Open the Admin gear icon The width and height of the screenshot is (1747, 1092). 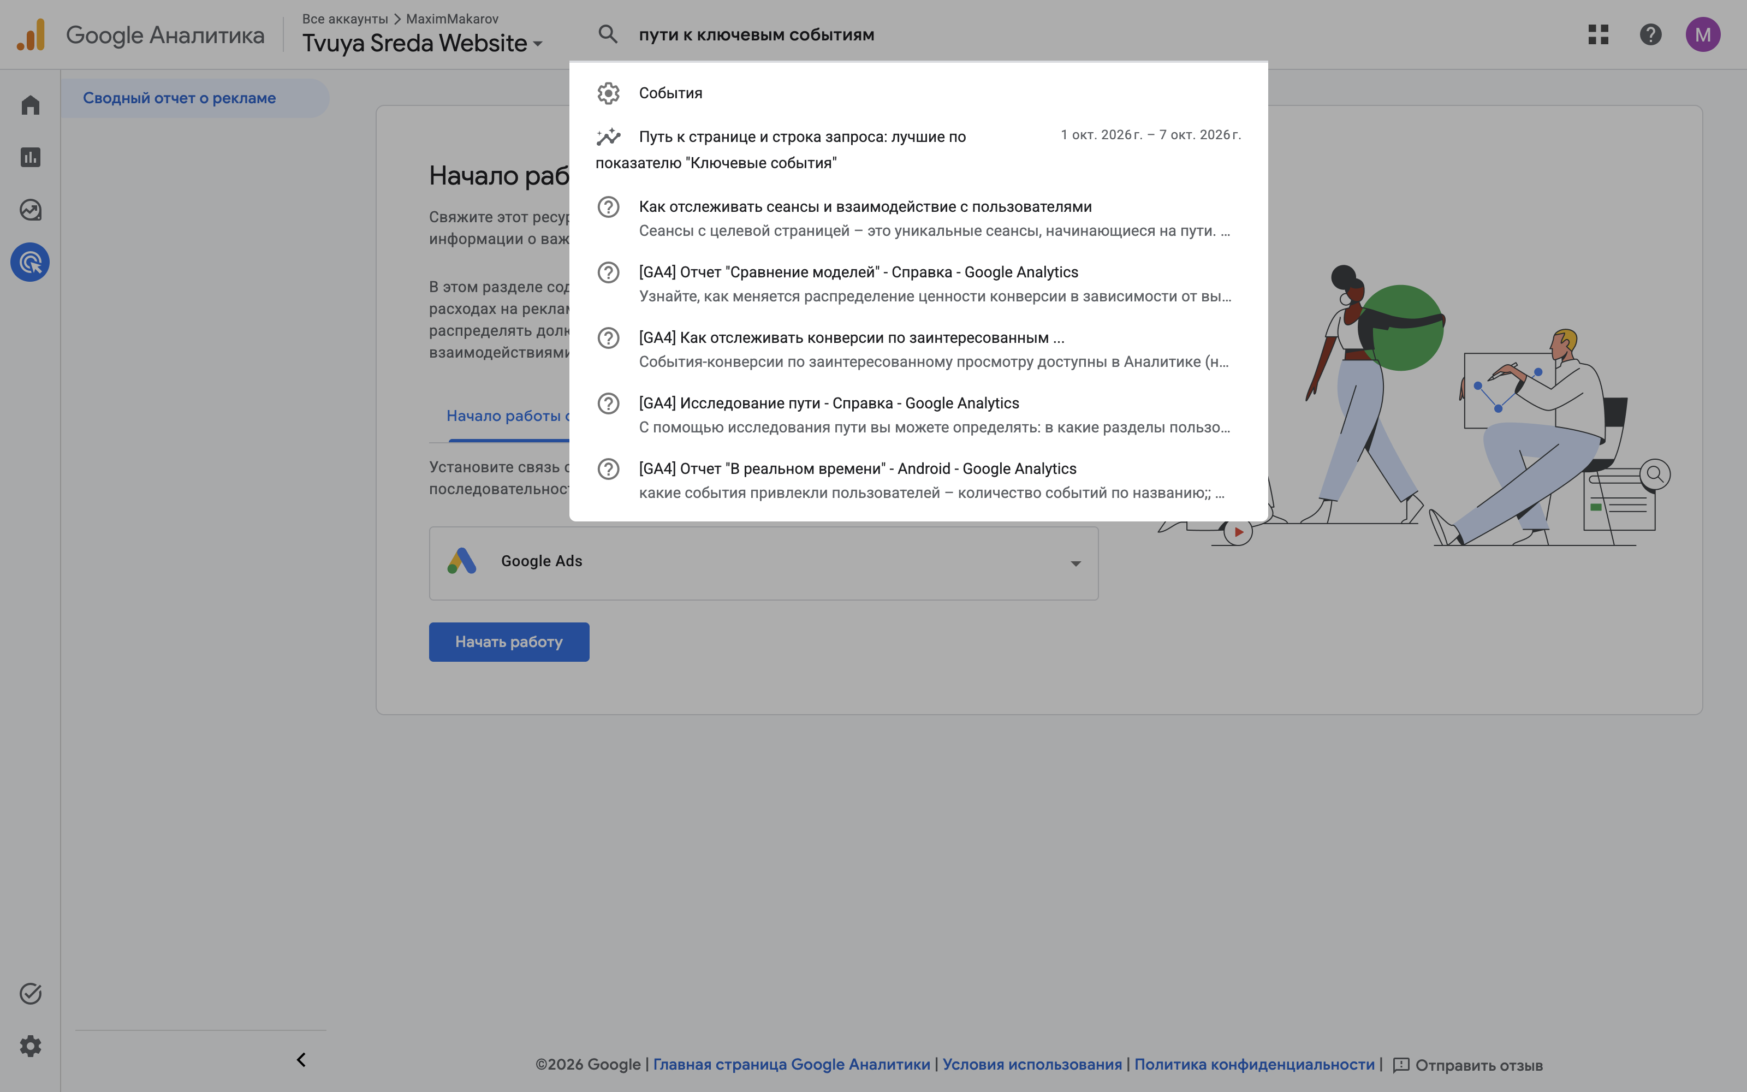tap(31, 1046)
